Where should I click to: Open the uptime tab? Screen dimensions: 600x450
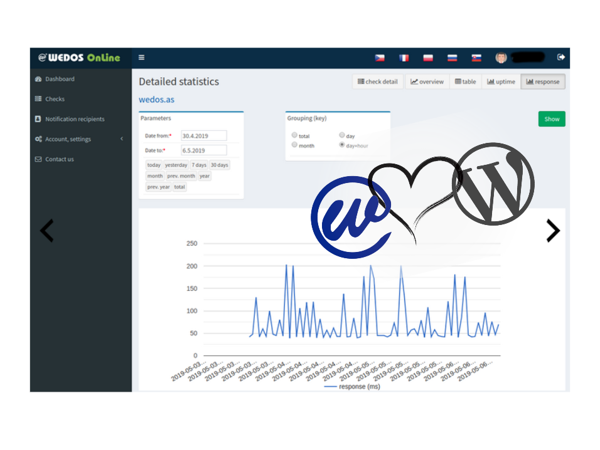pyautogui.click(x=501, y=81)
